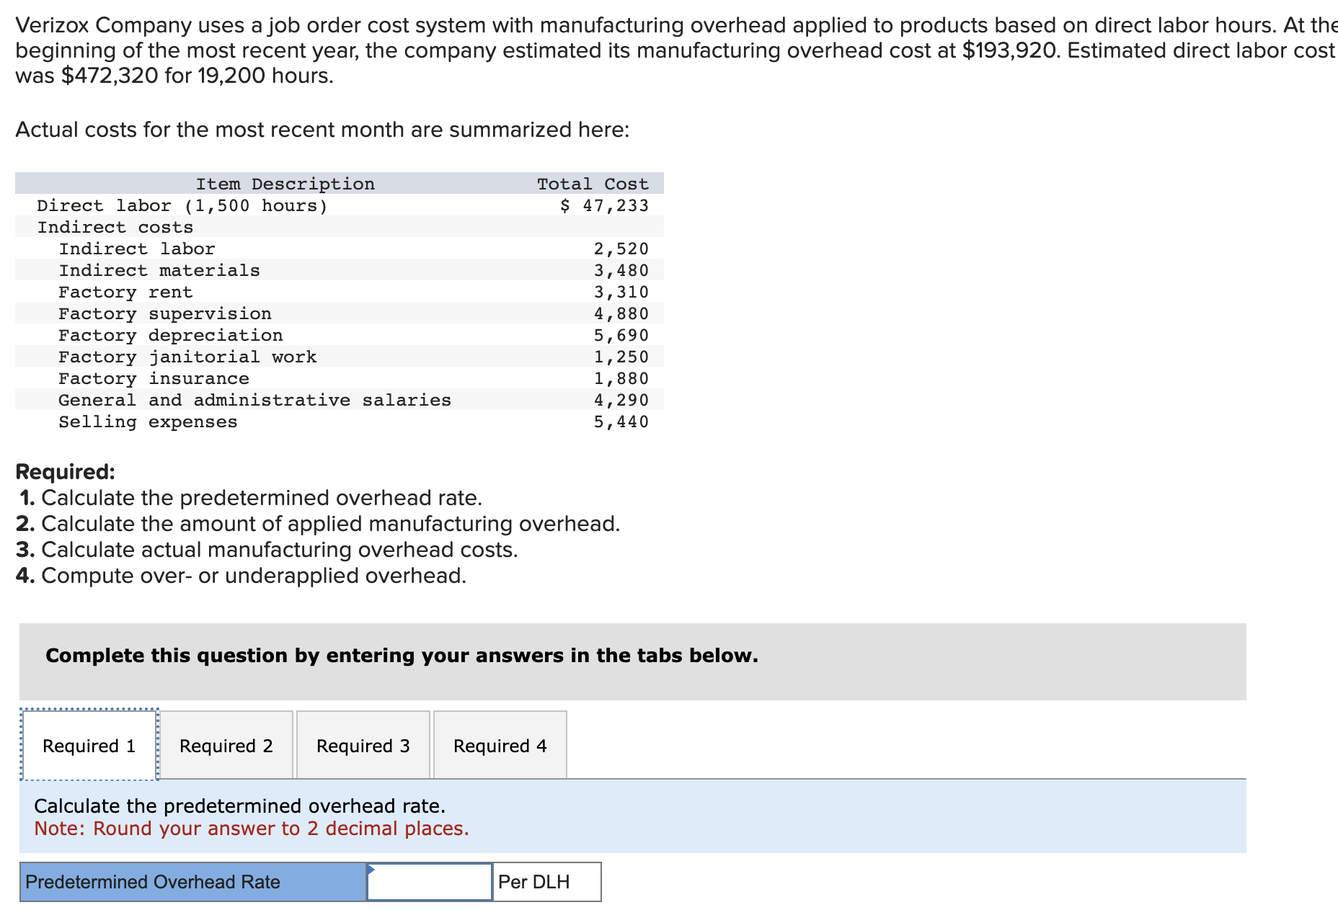Click the Indirect materials row label
The image size is (1338, 910).
(x=159, y=270)
